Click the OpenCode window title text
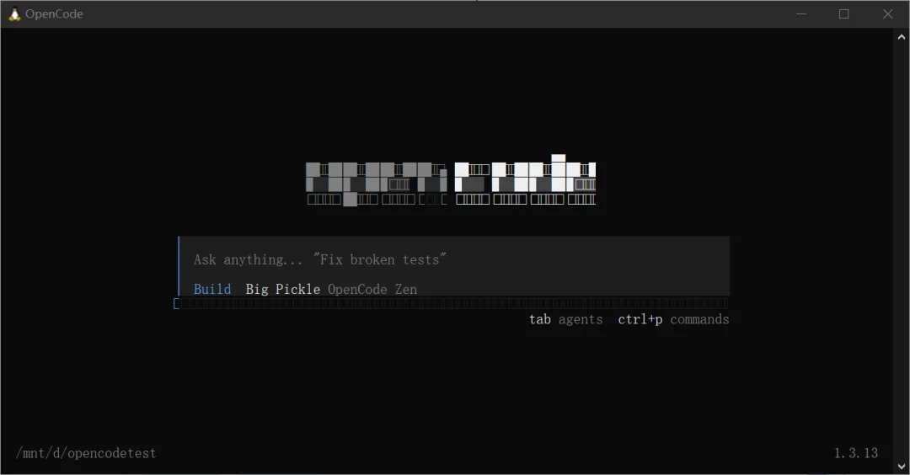This screenshot has width=910, height=475. point(54,14)
